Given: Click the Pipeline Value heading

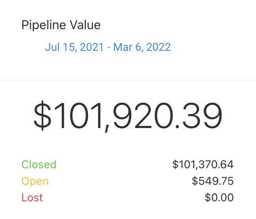Looking at the screenshot, I should click(x=61, y=25).
